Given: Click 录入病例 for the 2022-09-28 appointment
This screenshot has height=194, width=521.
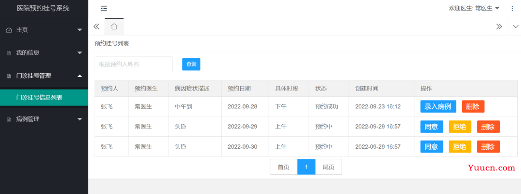Looking at the screenshot, I should click(438, 106).
